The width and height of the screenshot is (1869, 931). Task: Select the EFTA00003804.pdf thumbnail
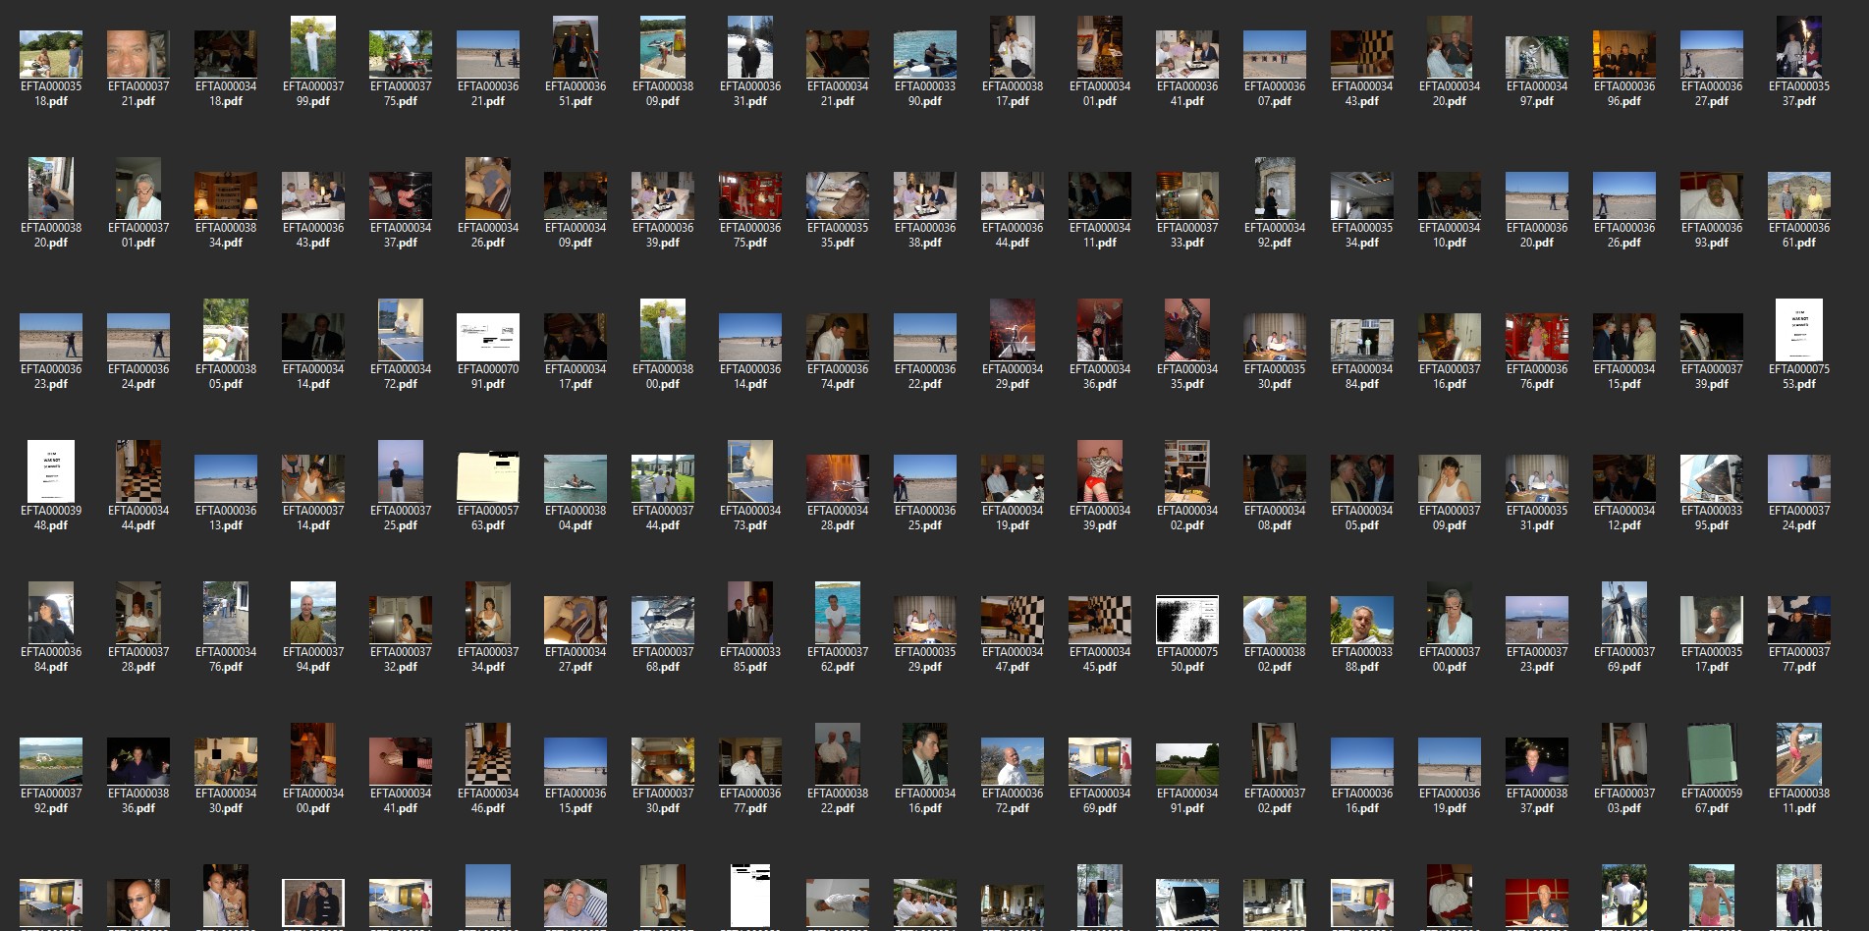click(576, 478)
